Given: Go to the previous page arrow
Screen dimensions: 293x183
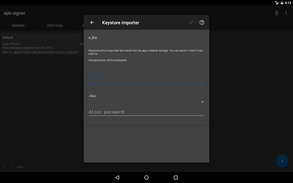Looking at the screenshot, I should 4,167.
